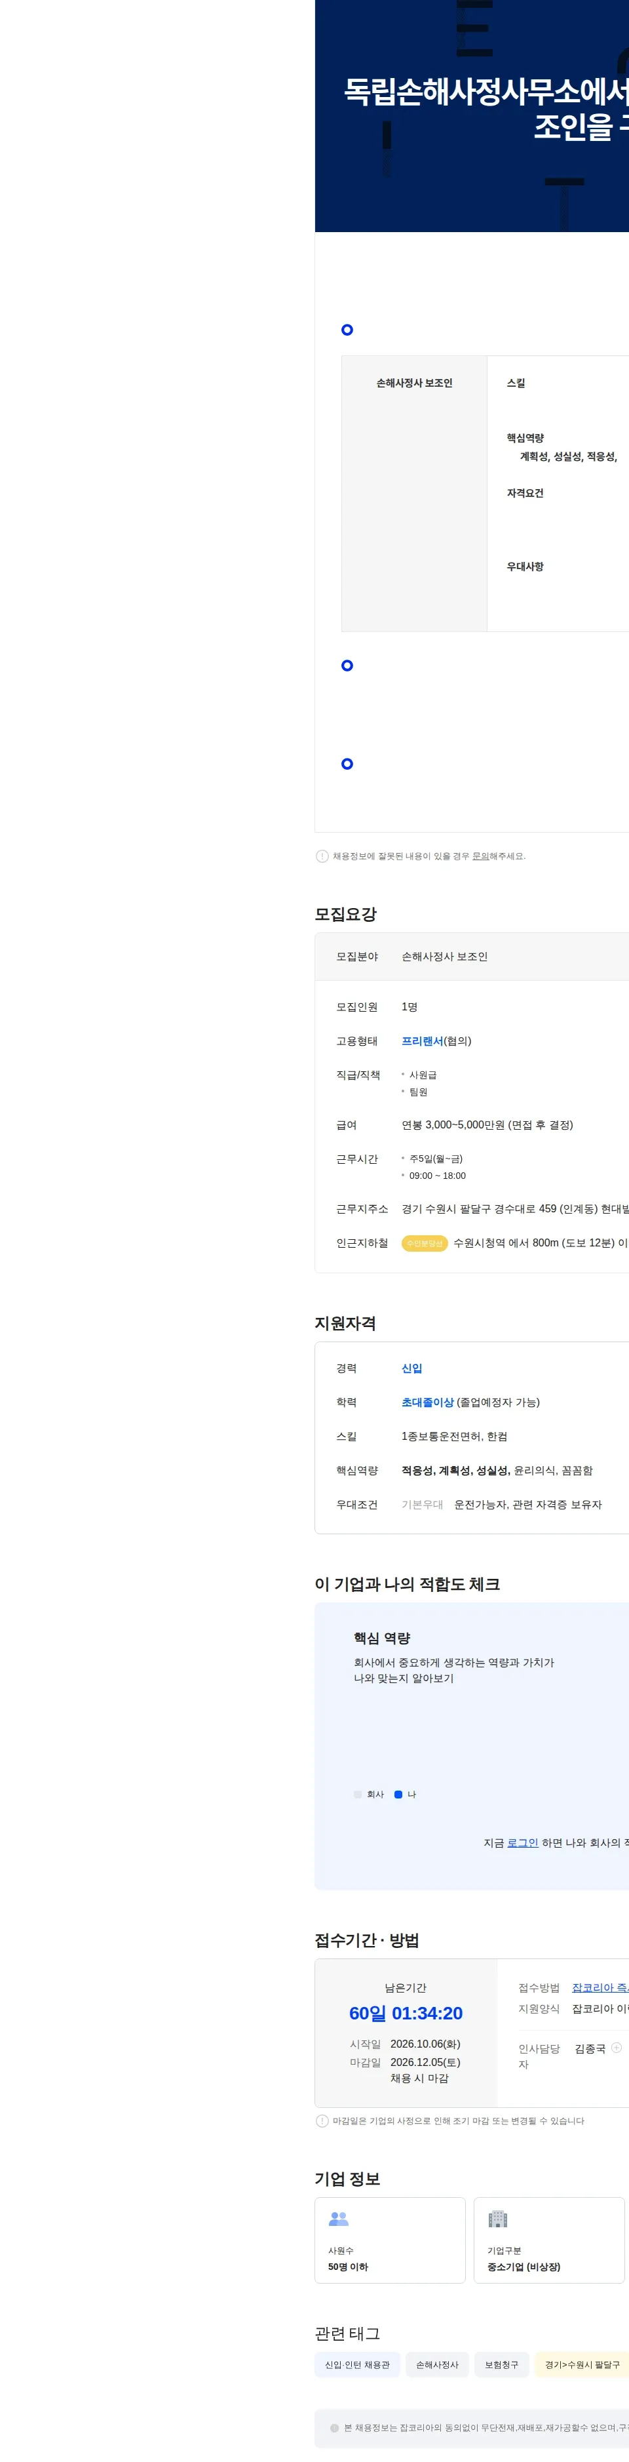Select the 보험청구 tag
This screenshot has height=2462, width=629.
coord(501,2364)
